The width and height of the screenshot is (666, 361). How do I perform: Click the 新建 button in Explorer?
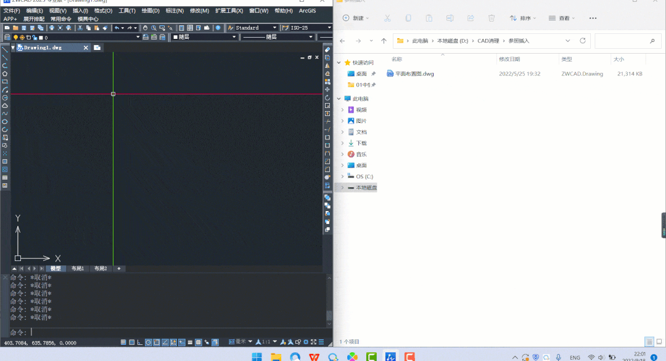click(x=356, y=18)
